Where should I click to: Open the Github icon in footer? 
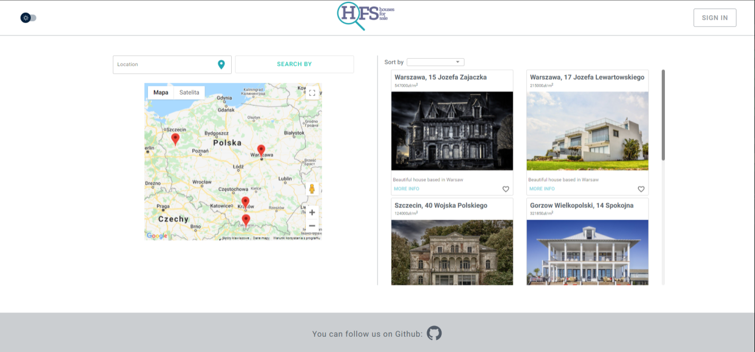[434, 333]
